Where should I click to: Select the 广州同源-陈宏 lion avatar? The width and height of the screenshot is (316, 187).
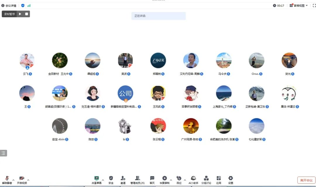pos(191,126)
